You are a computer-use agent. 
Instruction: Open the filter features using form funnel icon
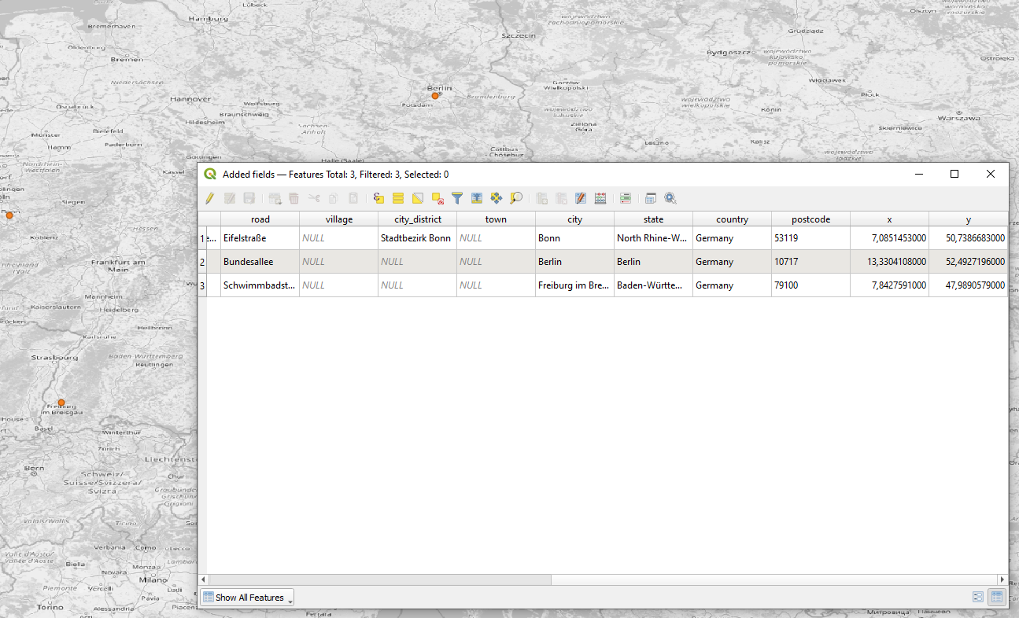click(457, 198)
